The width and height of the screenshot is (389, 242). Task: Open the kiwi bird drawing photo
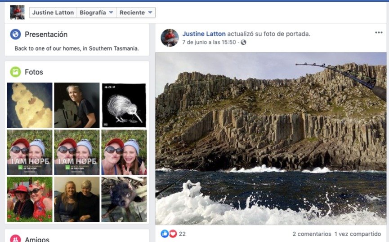pyautogui.click(x=124, y=105)
